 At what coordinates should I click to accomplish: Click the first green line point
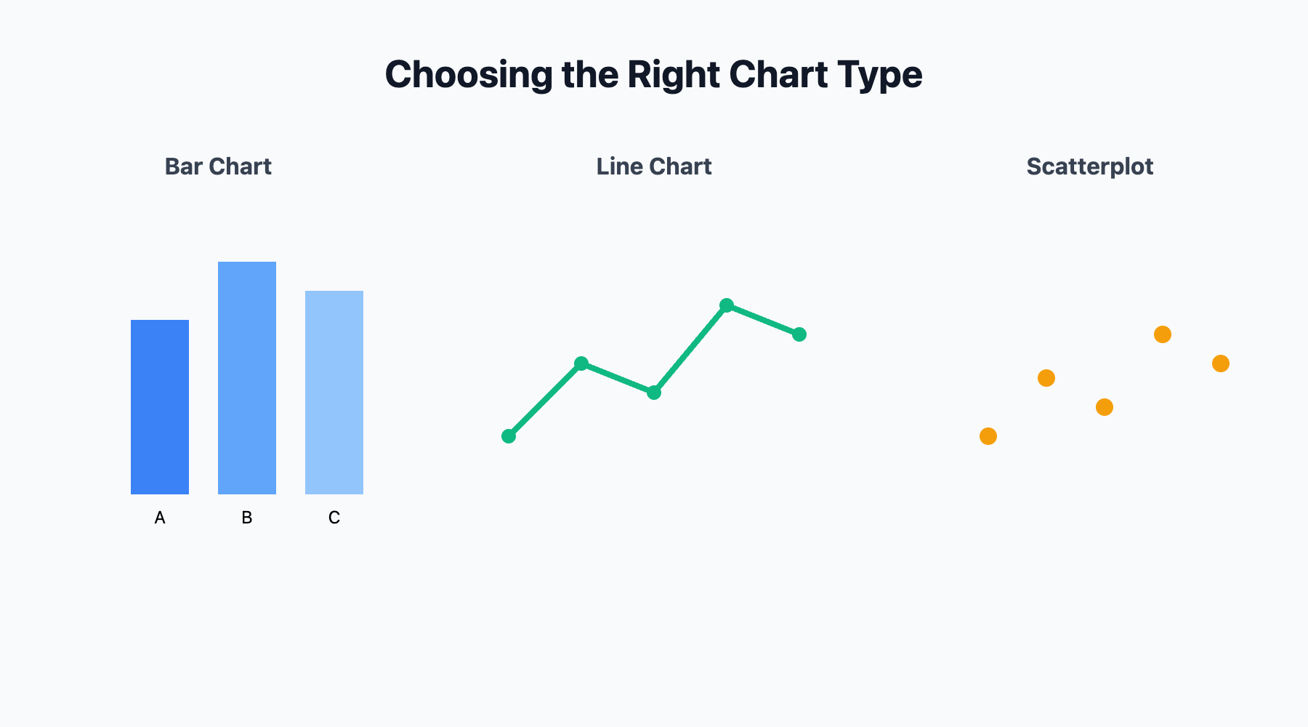(509, 436)
